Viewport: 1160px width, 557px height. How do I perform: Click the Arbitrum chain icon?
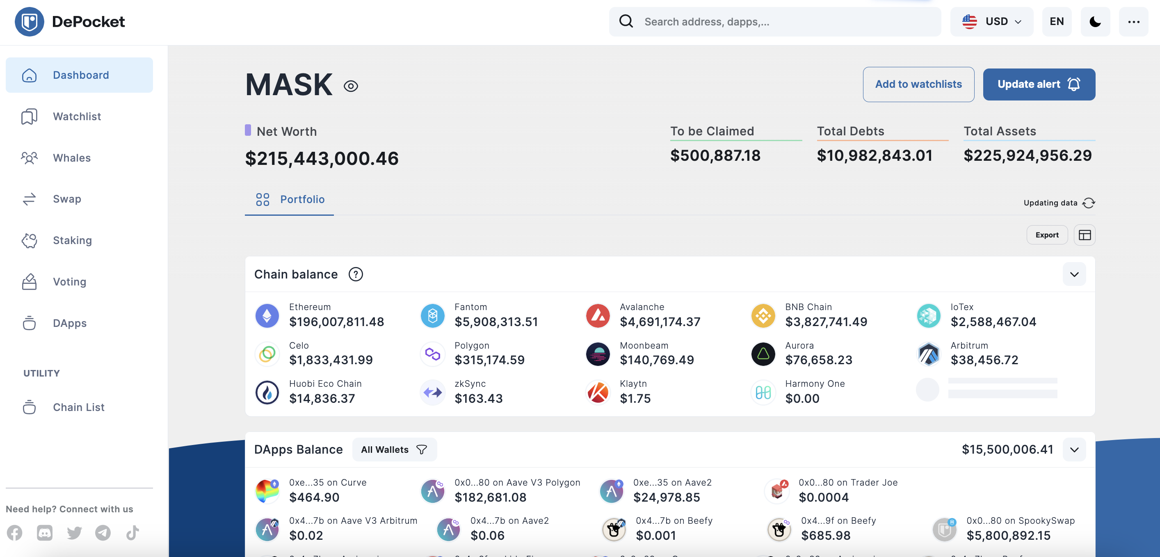(x=929, y=354)
